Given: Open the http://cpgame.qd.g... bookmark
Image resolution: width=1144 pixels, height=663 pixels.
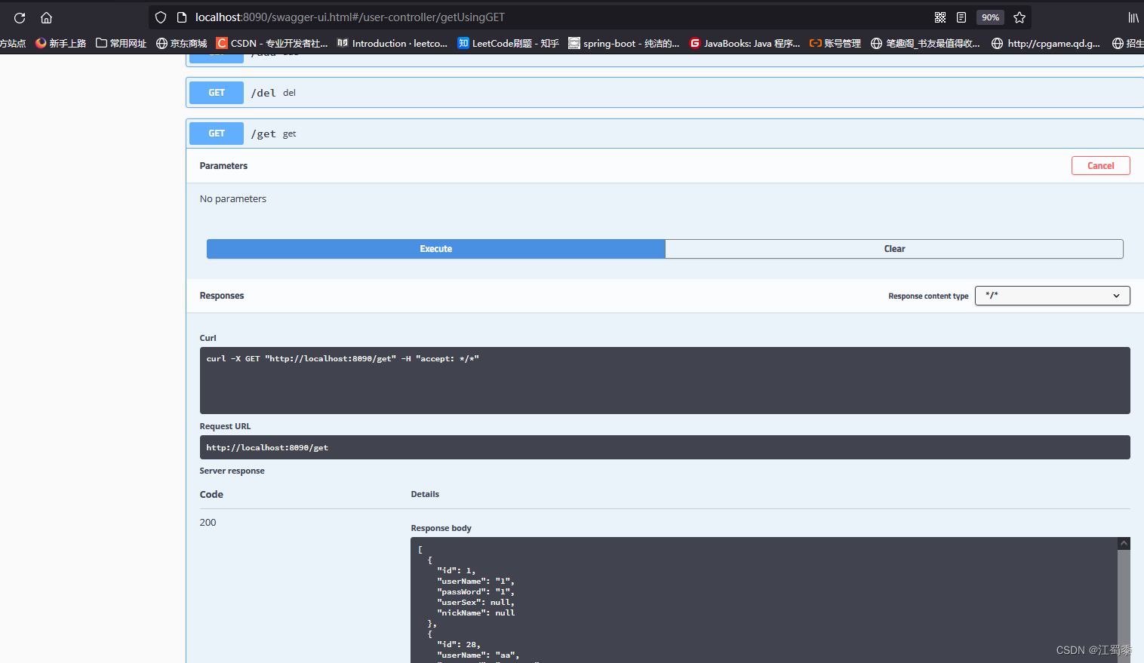Looking at the screenshot, I should tap(1046, 43).
